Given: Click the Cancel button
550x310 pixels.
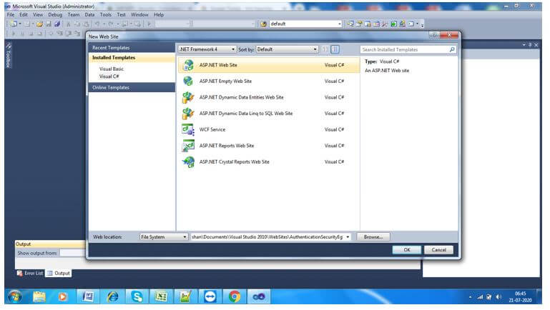Looking at the screenshot, I should [439, 250].
